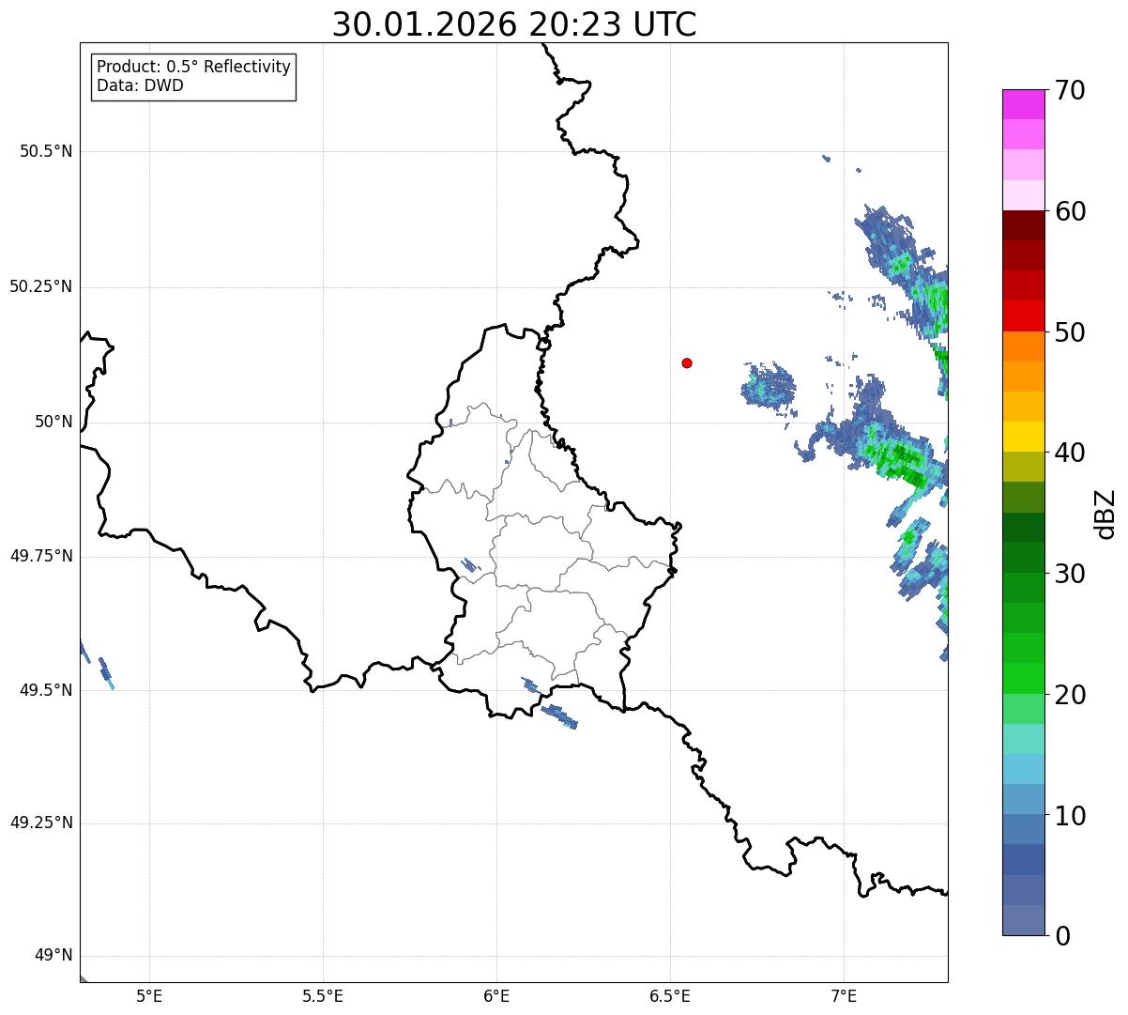Screen dimensions: 1128x1015
Task: Click the 'Data: DWD' legend line
Action: (x=140, y=85)
